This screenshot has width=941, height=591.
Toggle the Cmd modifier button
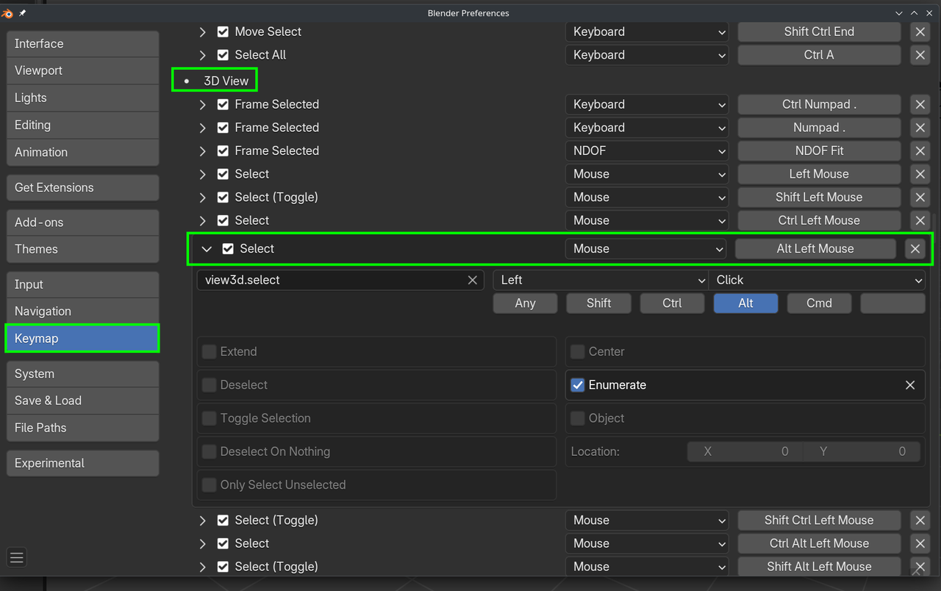pos(819,303)
